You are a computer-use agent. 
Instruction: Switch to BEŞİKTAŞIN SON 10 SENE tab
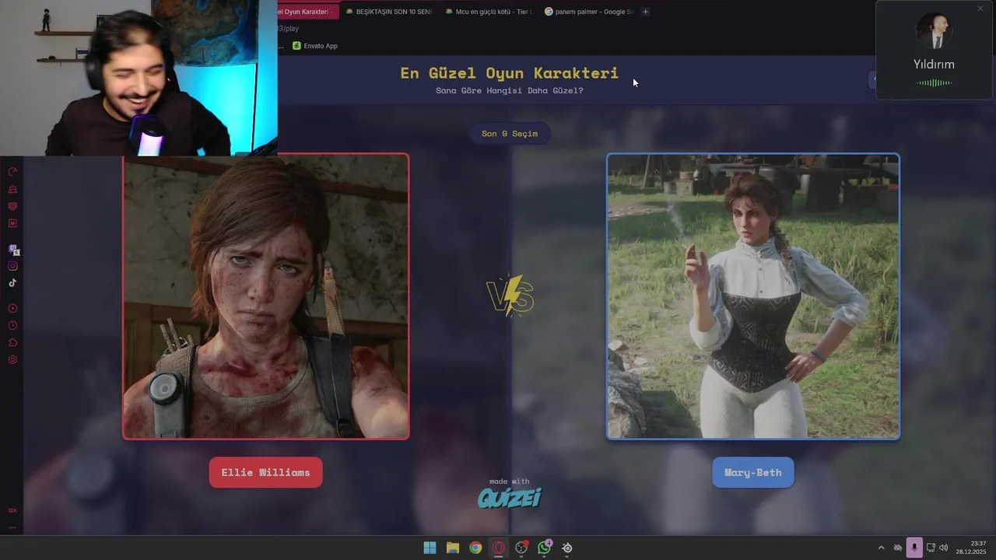388,12
